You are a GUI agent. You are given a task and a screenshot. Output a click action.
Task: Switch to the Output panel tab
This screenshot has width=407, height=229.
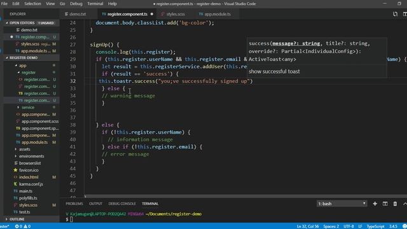[95, 204]
